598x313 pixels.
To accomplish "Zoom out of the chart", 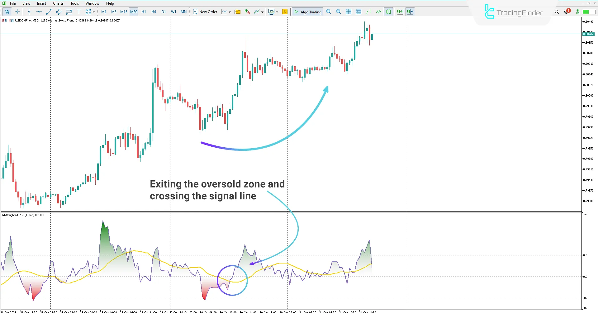I will (x=339, y=12).
